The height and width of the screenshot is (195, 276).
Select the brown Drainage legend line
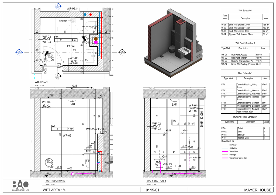(x=225, y=155)
